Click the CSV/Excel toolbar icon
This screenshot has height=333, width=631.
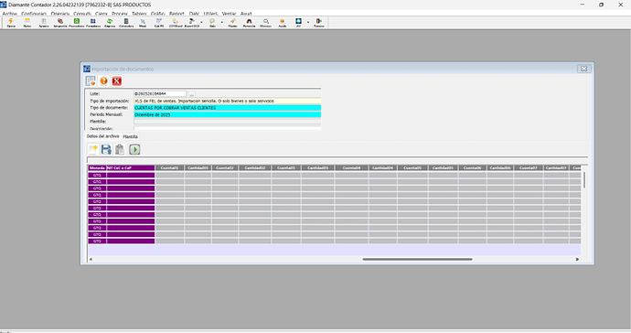pyautogui.click(x=176, y=23)
